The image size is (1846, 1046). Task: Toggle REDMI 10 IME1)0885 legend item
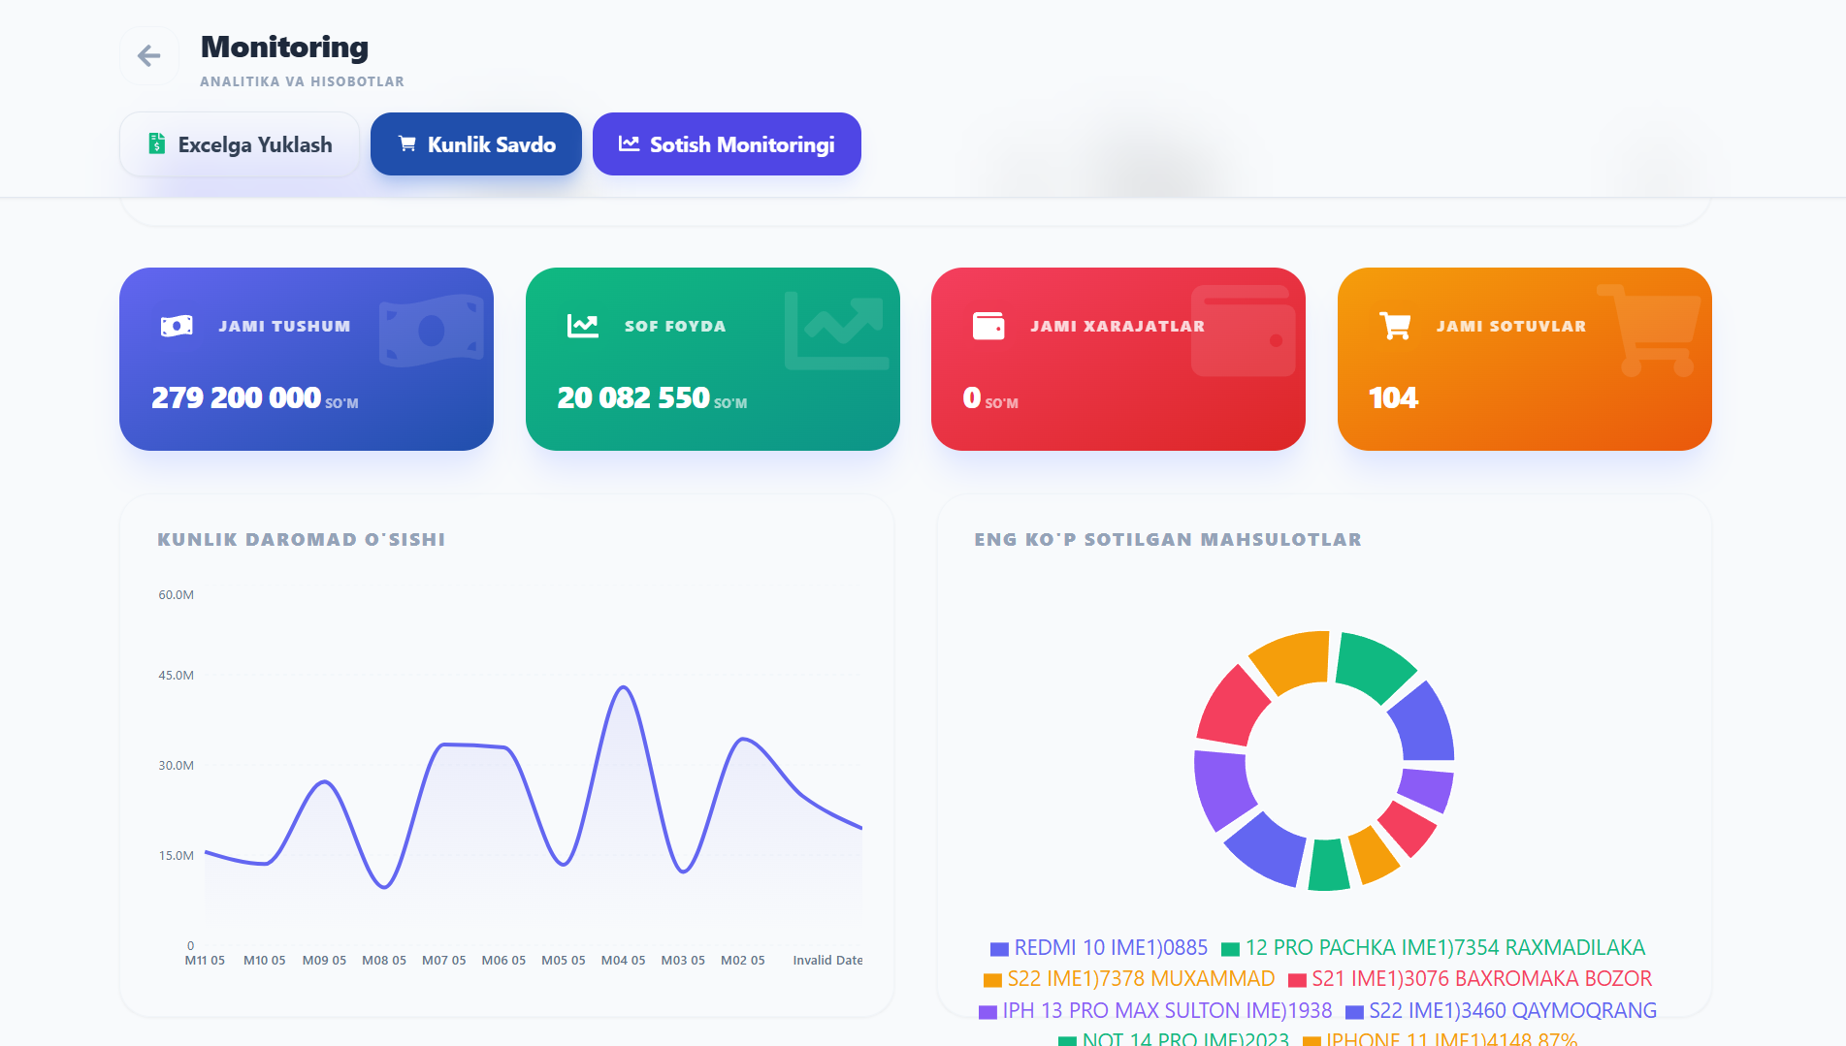(1099, 947)
